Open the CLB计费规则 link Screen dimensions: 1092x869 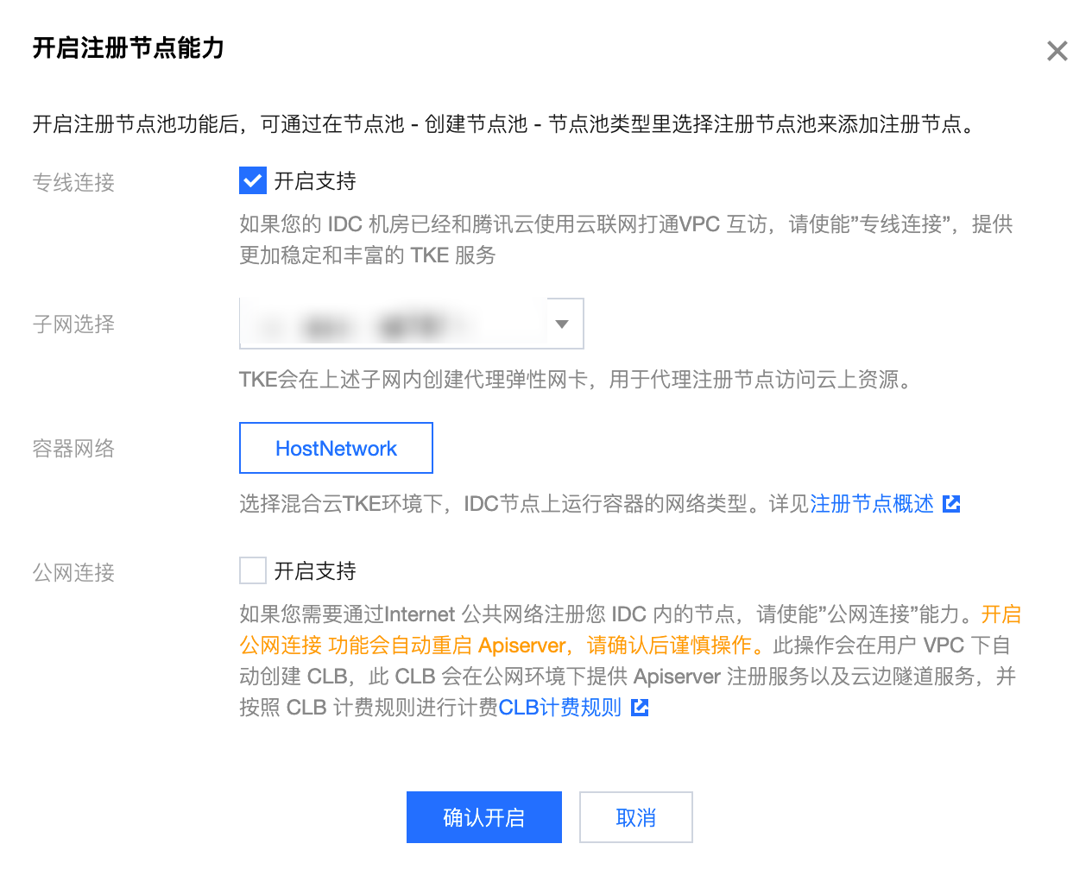pyautogui.click(x=559, y=708)
